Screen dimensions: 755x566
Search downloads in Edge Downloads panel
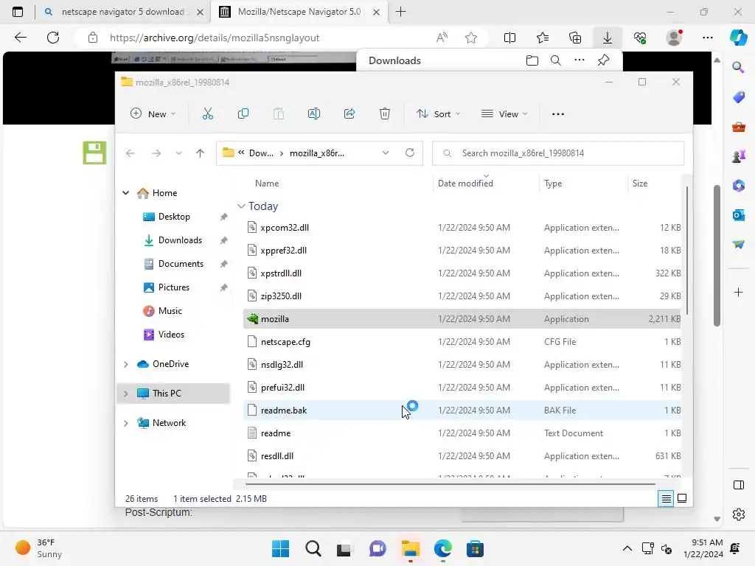[556, 60]
